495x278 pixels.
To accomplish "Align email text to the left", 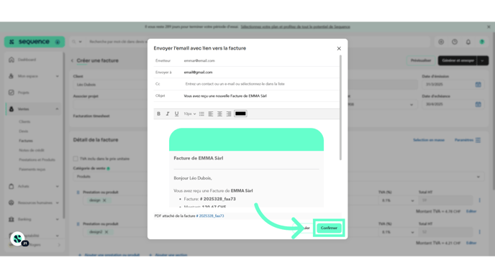I will [x=211, y=113].
